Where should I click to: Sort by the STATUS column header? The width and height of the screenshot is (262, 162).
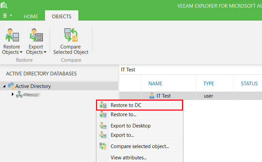[249, 84]
